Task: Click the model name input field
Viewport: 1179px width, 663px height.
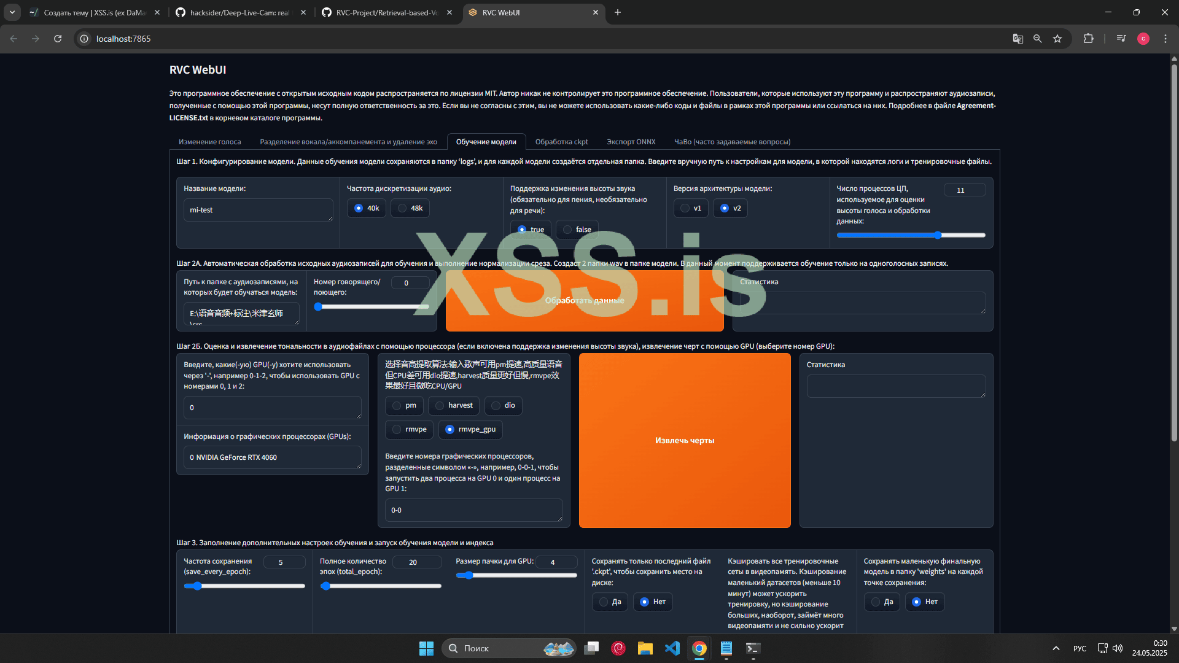Action: coord(258,210)
